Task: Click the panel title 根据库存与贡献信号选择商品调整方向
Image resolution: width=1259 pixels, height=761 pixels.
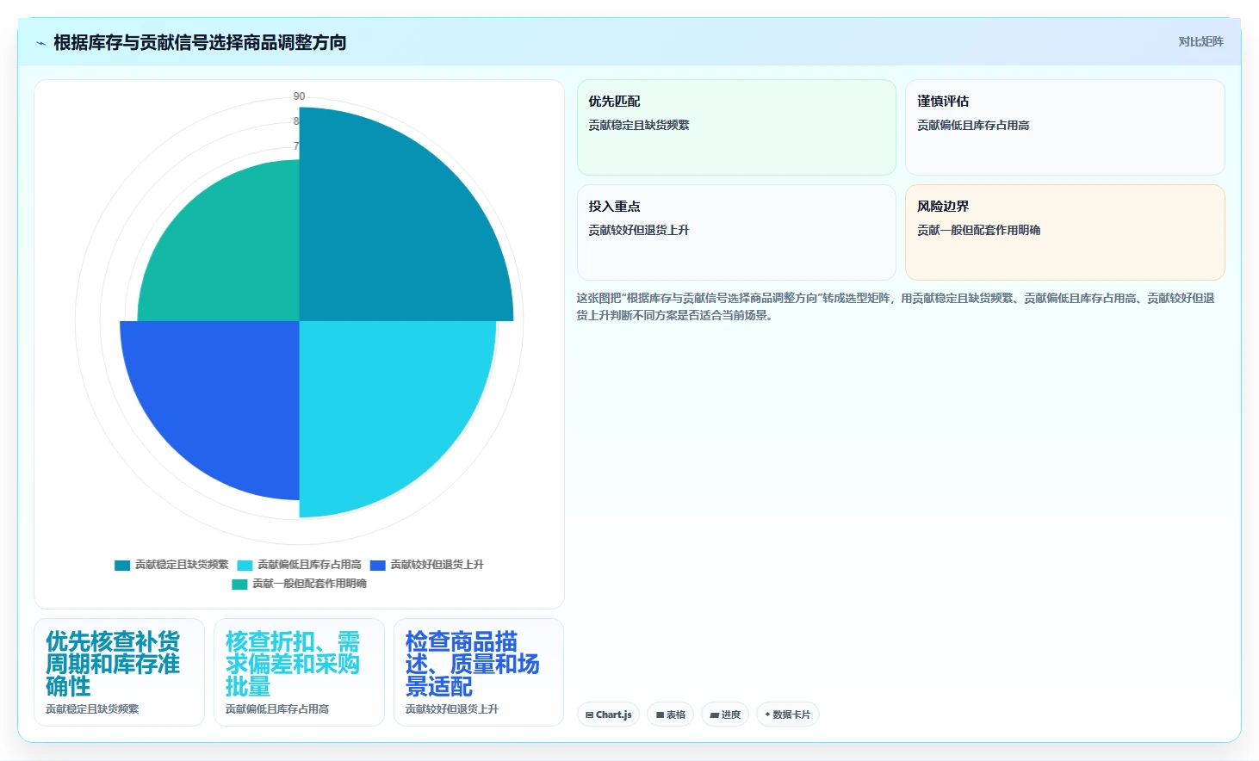Action: tap(200, 42)
